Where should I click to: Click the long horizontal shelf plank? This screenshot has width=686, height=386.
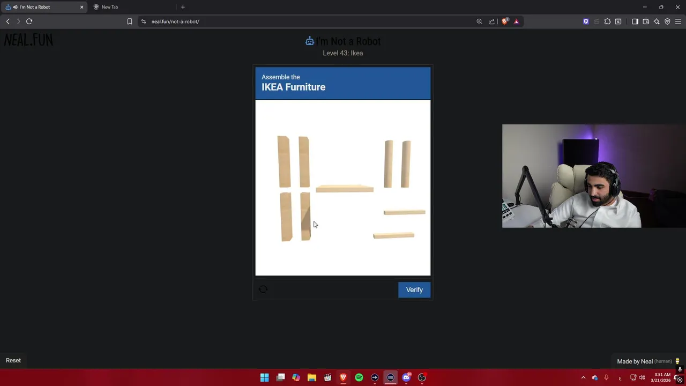tap(345, 189)
